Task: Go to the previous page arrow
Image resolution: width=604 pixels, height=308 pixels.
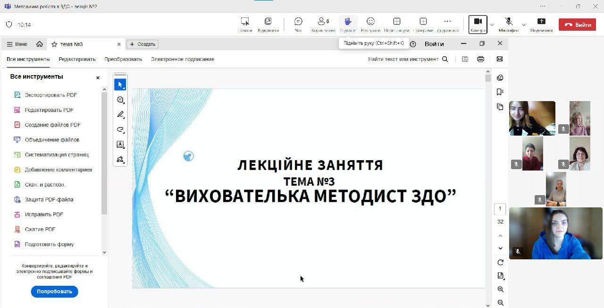Action: click(500, 235)
